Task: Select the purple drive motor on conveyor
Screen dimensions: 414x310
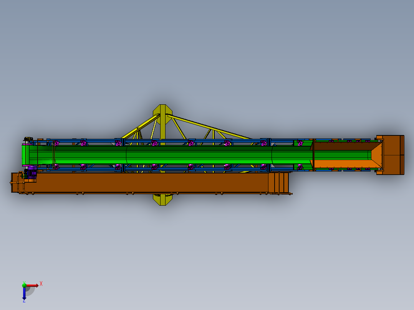Action: click(31, 173)
